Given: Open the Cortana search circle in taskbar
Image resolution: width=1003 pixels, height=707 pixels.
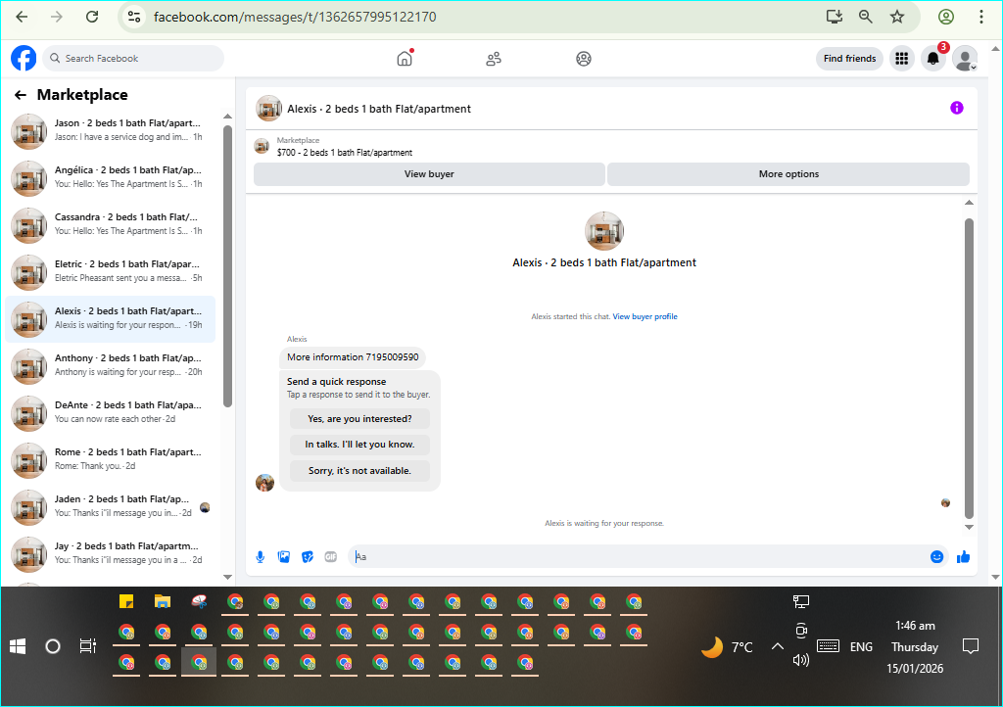Looking at the screenshot, I should (53, 646).
